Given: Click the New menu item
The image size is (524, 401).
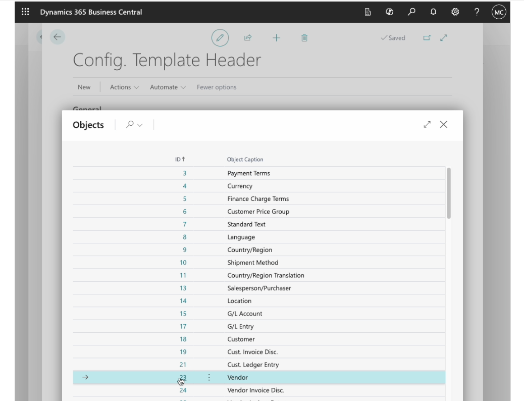Looking at the screenshot, I should pyautogui.click(x=84, y=87).
